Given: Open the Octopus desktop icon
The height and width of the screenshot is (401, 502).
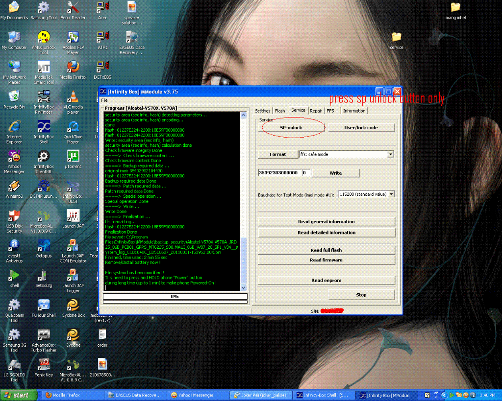Looking at the screenshot, I should pos(44,246).
